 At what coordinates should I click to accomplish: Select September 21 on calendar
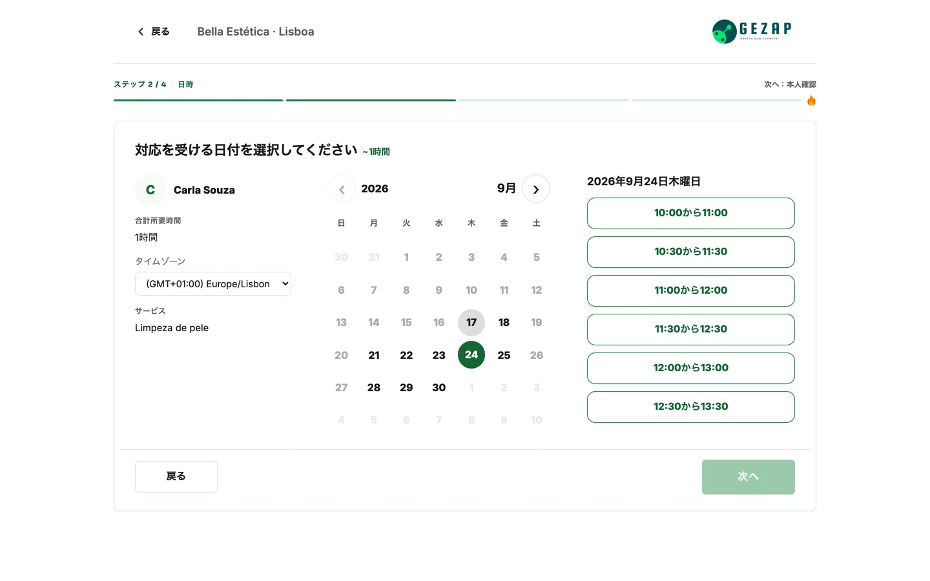coord(374,355)
